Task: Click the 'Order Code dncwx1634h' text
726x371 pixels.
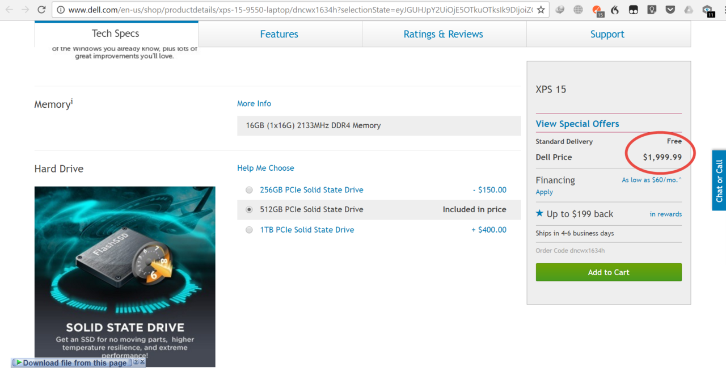Action: pos(570,251)
